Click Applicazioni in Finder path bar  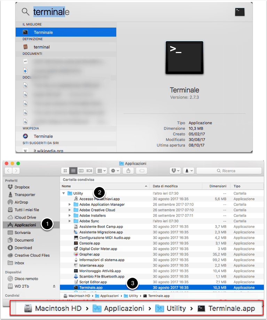tap(107, 296)
